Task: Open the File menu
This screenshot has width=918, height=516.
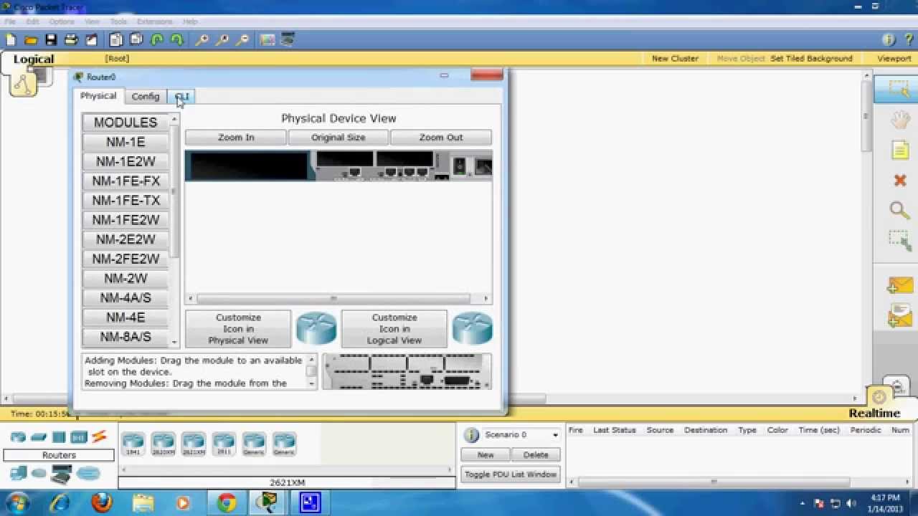Action: click(10, 21)
